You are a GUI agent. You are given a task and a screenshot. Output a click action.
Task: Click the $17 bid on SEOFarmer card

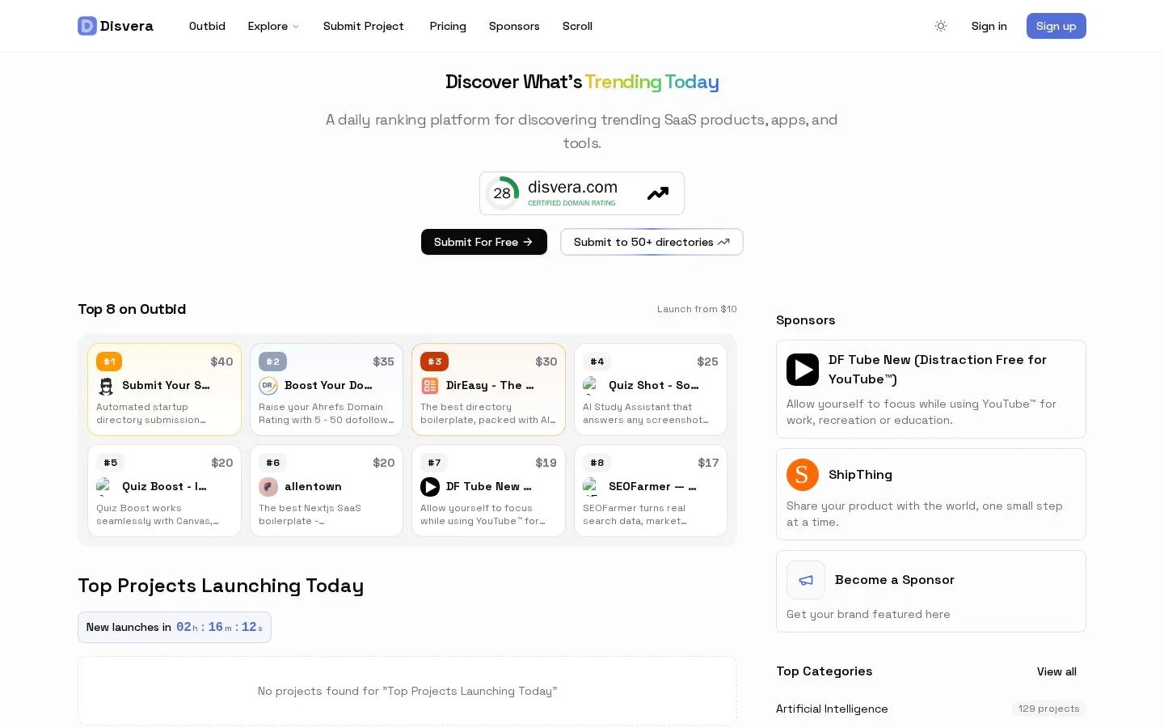(x=708, y=463)
